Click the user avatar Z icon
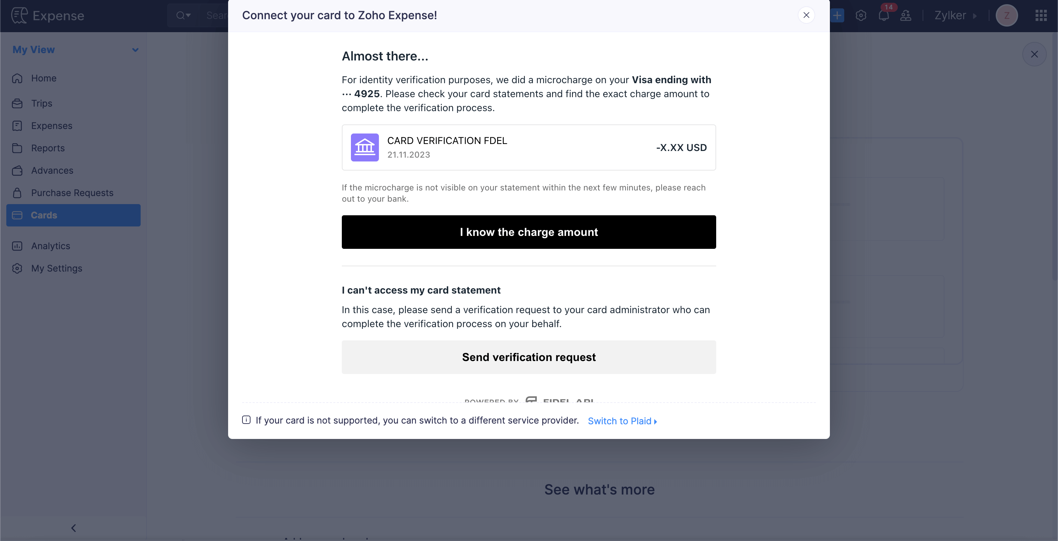The height and width of the screenshot is (541, 1058). point(1007,16)
